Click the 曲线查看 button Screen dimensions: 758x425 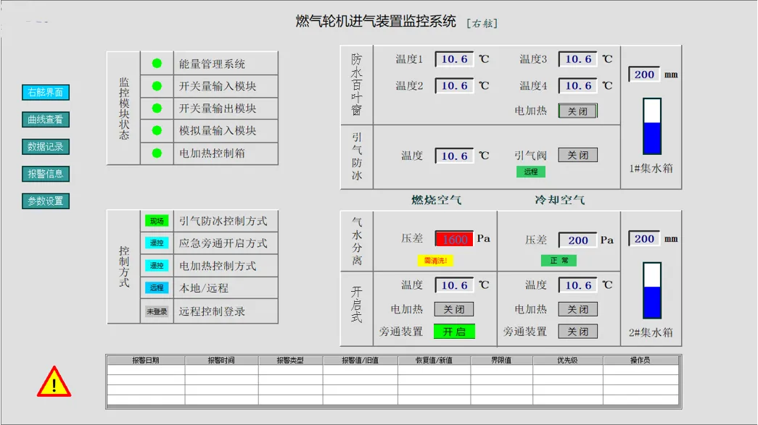point(44,119)
